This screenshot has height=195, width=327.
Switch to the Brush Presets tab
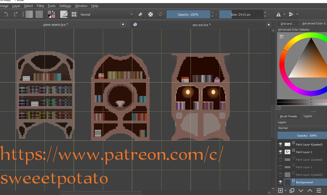(289, 116)
